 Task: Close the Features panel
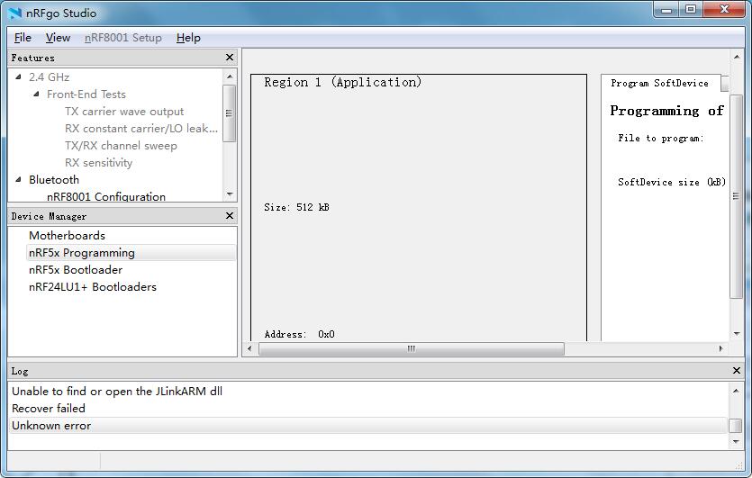[230, 58]
